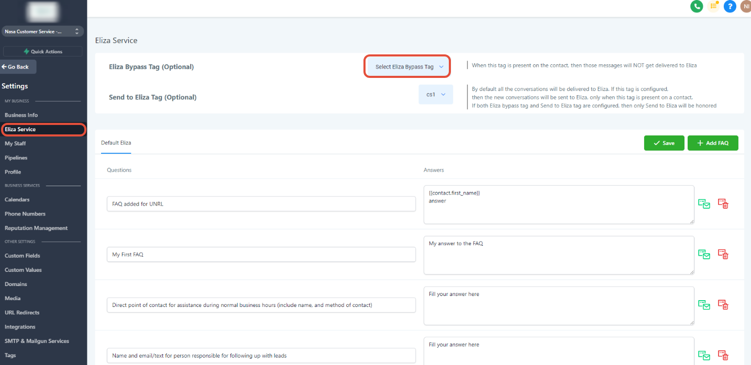This screenshot has height=365, width=751.
Task: Expand the Nasa Customer Service location switcher
Action: [42, 31]
